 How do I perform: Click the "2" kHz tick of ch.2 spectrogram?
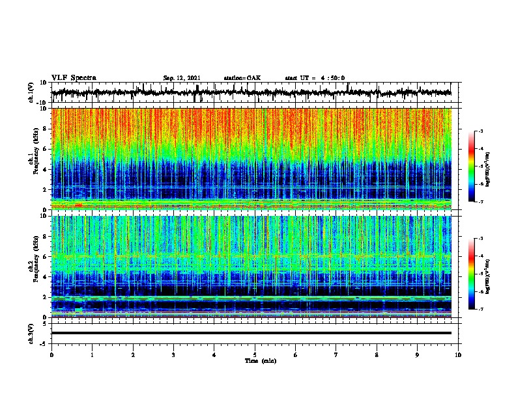click(x=46, y=297)
